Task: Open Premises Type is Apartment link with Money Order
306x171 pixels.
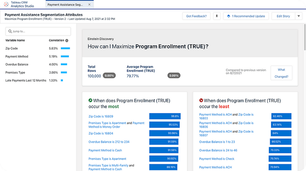Action: pos(107,123)
